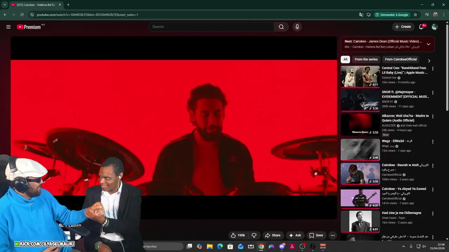This screenshot has width=449, height=252.
Task: Show more filter chips with right arrow
Action: pyautogui.click(x=429, y=61)
